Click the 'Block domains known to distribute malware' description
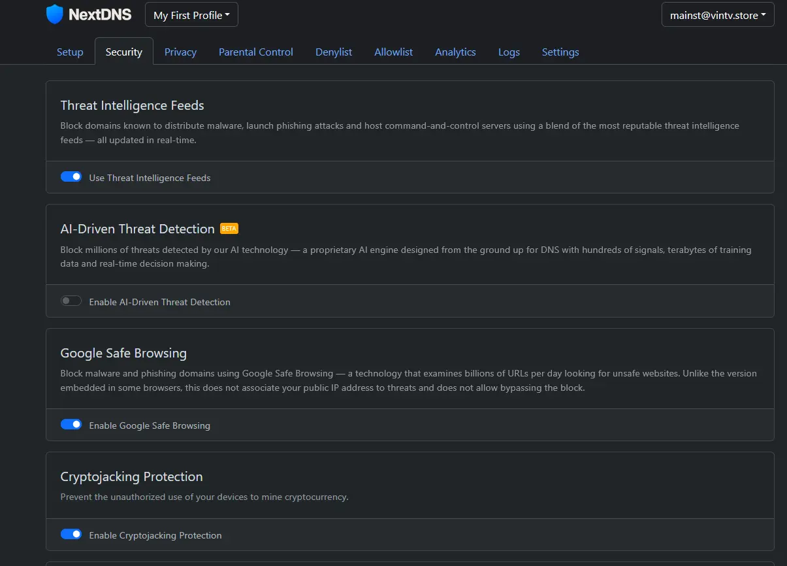This screenshot has height=566, width=787. [400, 133]
